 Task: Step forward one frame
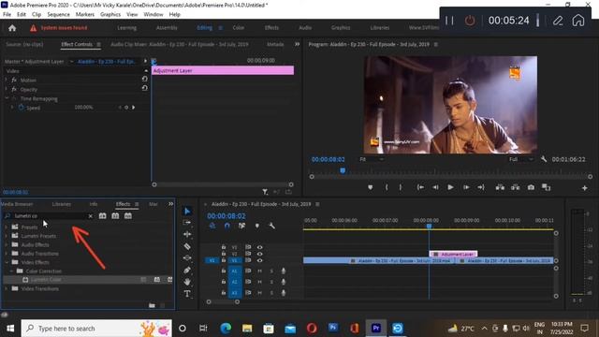pyautogui.click(x=466, y=187)
